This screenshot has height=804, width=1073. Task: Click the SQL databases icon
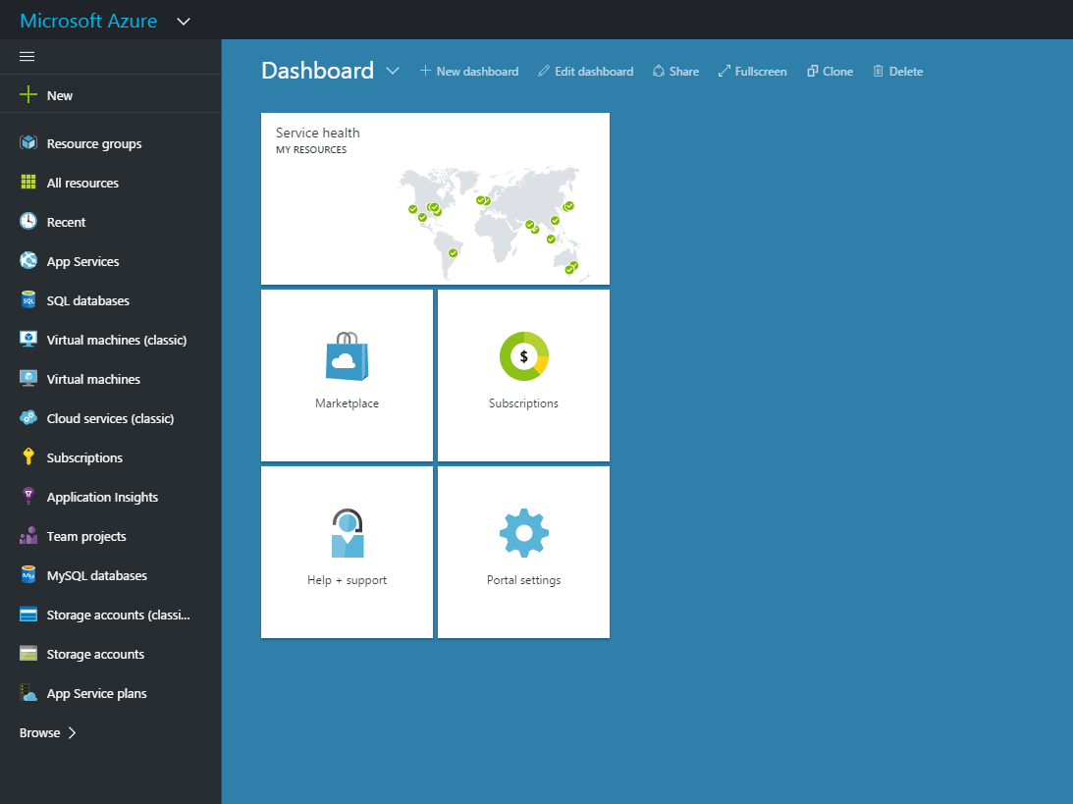click(x=28, y=299)
